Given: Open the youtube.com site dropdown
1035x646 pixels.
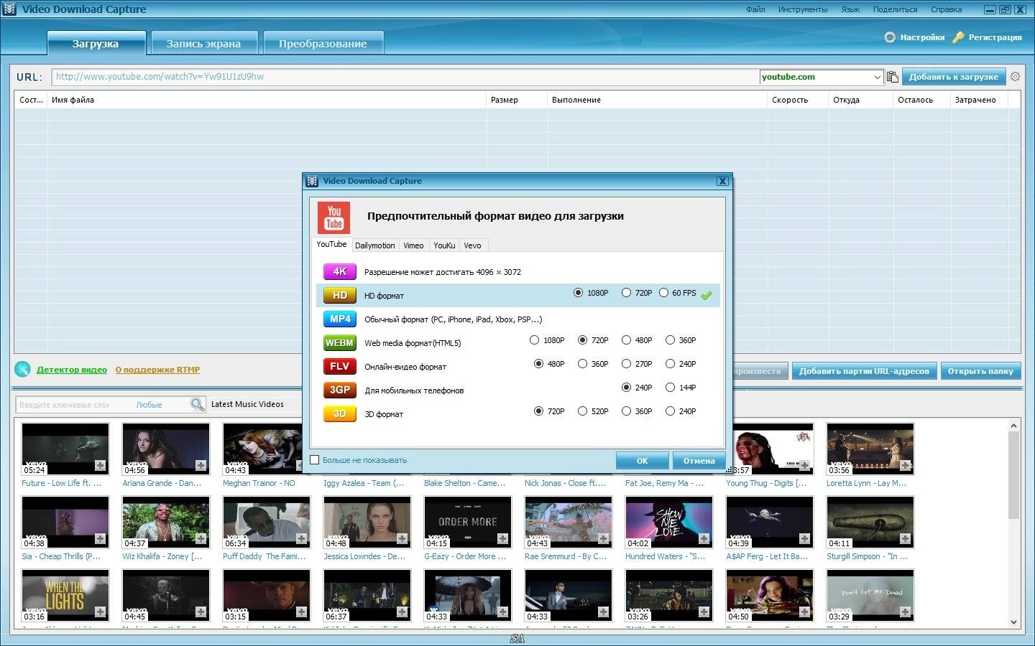Looking at the screenshot, I should pos(877,77).
